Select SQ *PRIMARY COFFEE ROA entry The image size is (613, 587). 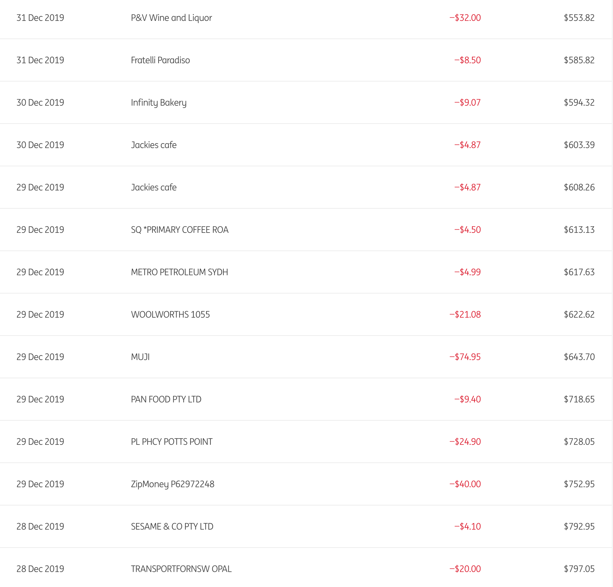tap(179, 230)
